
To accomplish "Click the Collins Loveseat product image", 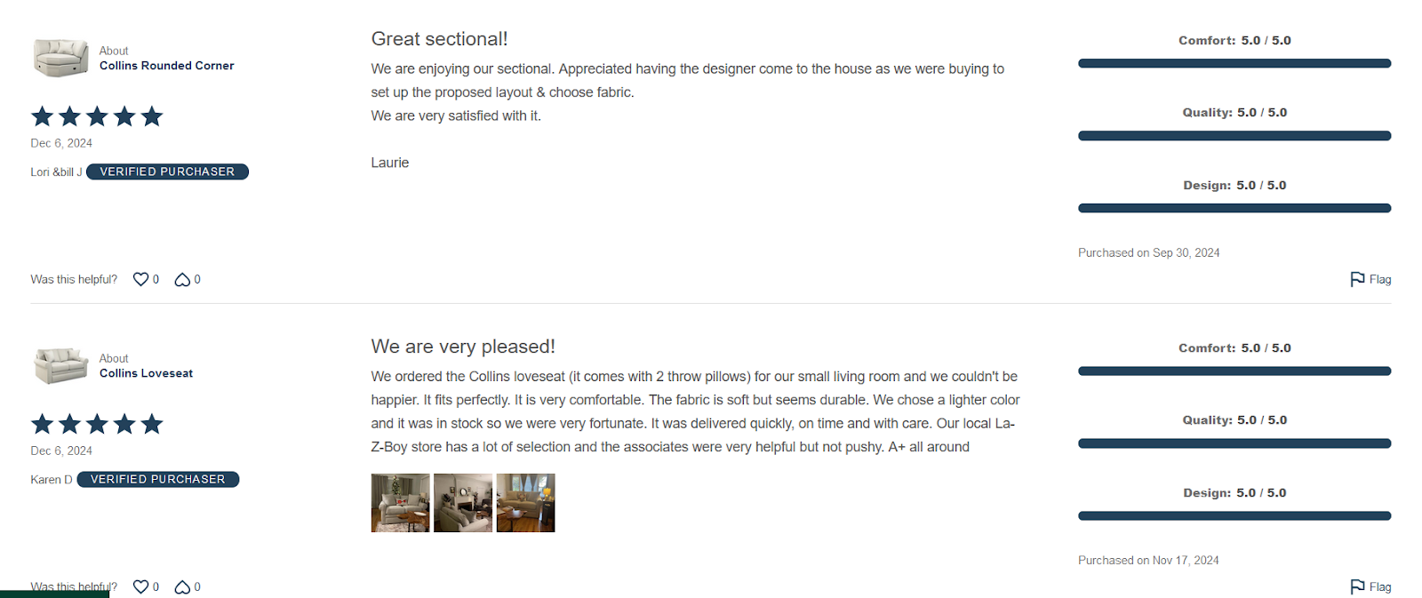I will tap(60, 365).
